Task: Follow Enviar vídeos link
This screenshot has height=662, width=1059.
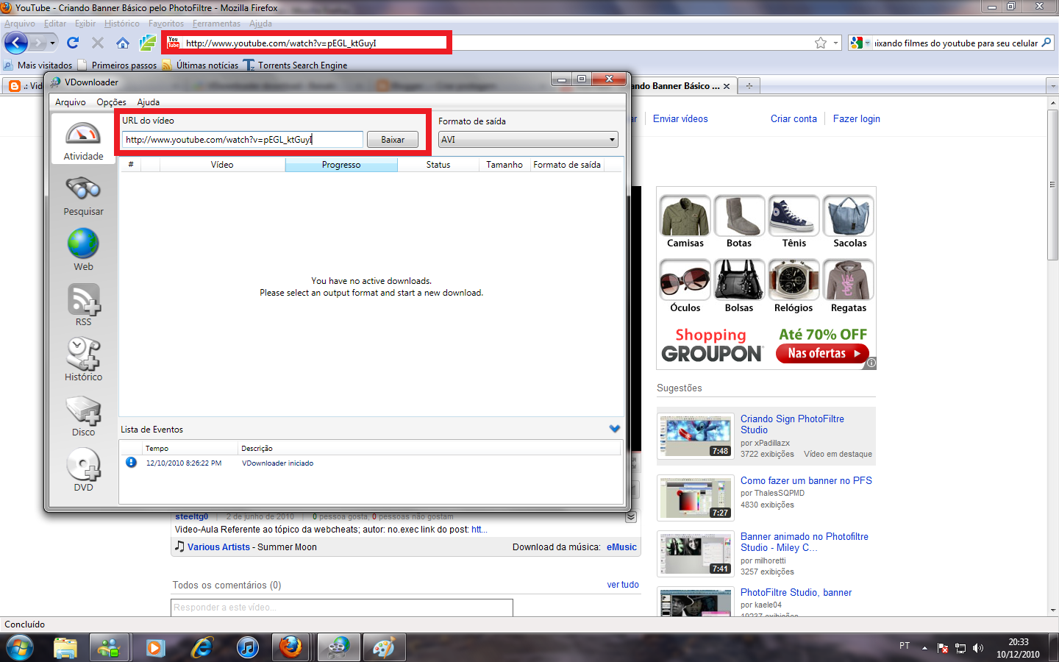Action: (680, 118)
